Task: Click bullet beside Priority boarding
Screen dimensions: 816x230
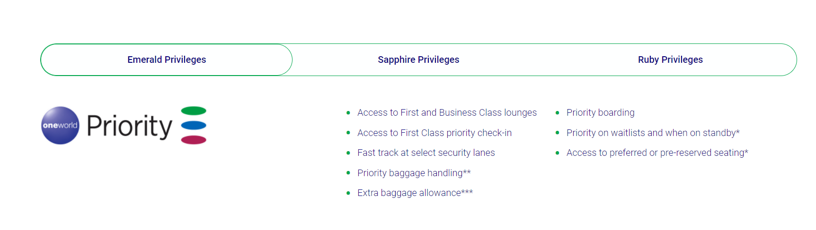Action: pos(557,113)
